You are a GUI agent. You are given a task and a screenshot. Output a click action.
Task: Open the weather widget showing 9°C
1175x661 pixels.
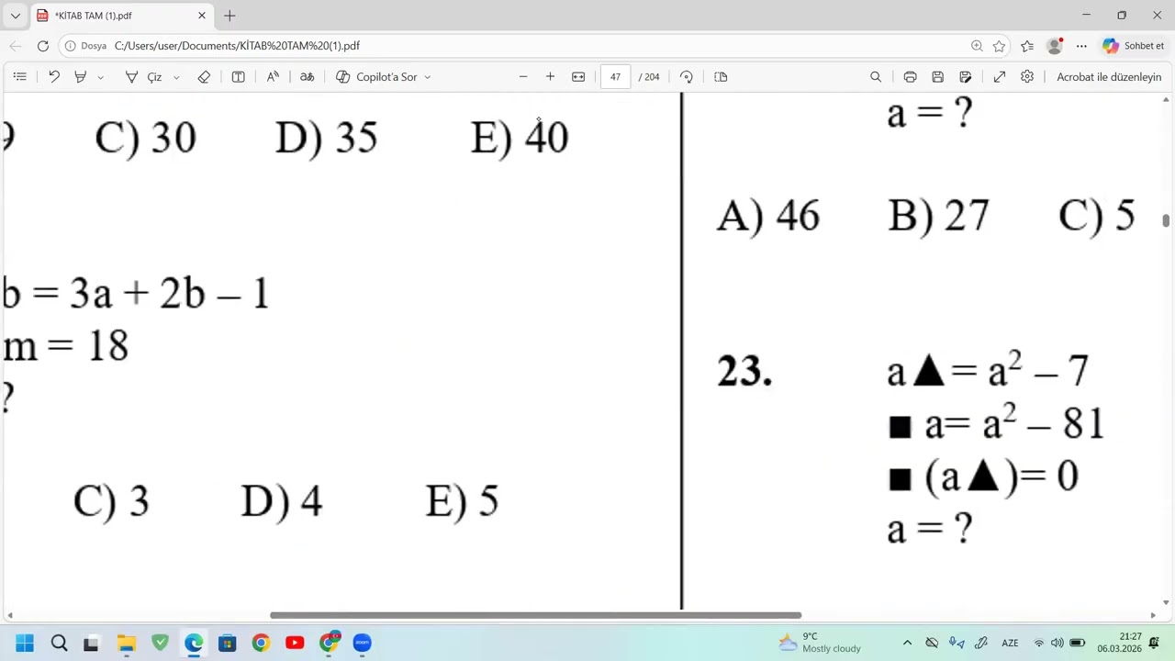(820, 643)
